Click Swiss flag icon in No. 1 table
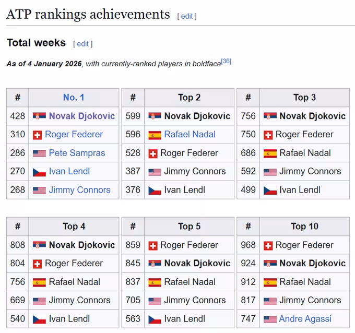355x333 pixels. pyautogui.click(x=38, y=135)
